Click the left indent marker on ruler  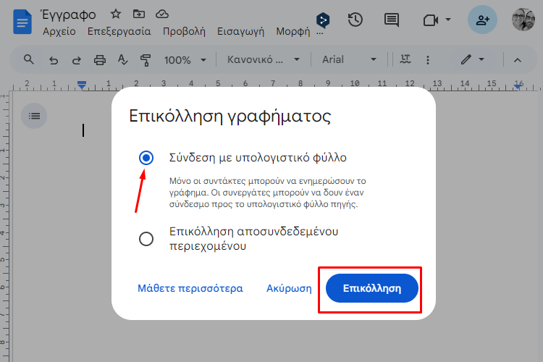pyautogui.click(x=82, y=85)
